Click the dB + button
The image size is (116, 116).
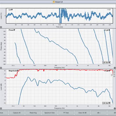[99, 113]
